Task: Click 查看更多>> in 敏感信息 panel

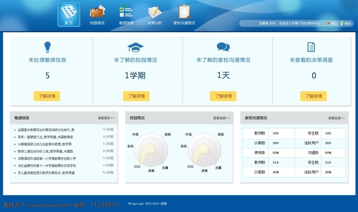Action: coord(106,118)
